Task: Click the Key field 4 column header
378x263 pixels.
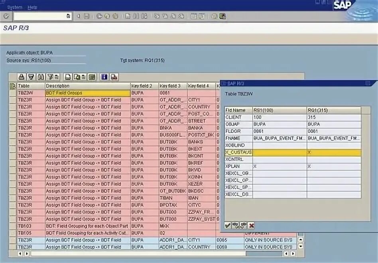Action: pos(201,86)
